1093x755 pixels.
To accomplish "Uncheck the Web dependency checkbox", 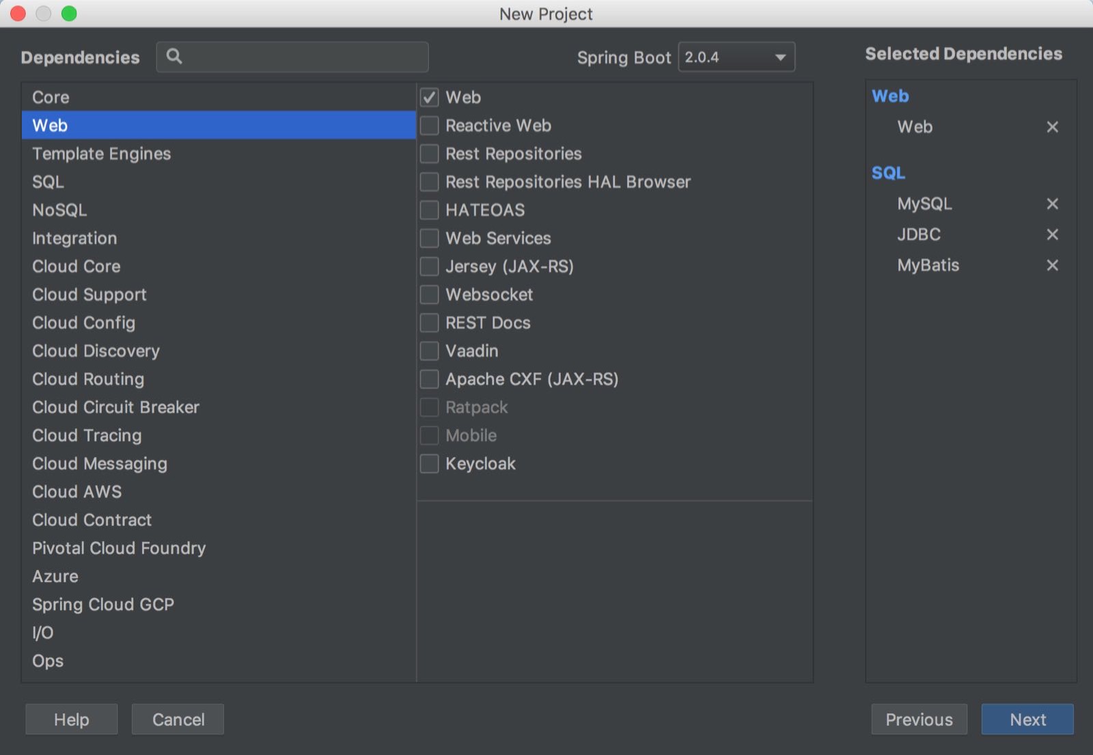I will point(429,98).
